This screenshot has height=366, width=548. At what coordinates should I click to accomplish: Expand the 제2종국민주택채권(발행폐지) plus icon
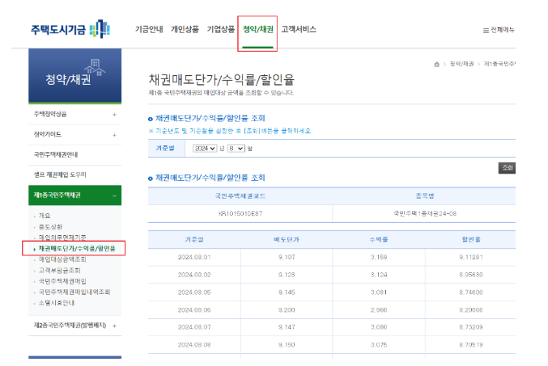click(x=114, y=326)
